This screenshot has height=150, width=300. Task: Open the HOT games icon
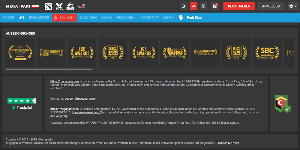click(70, 6)
